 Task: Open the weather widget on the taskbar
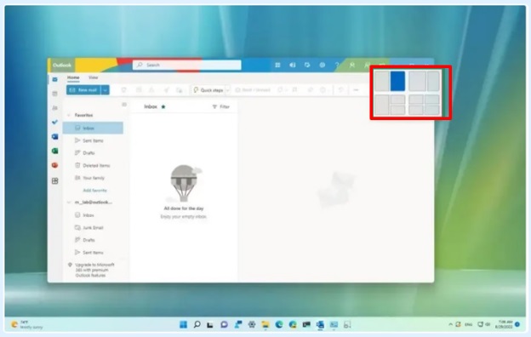(x=27, y=324)
